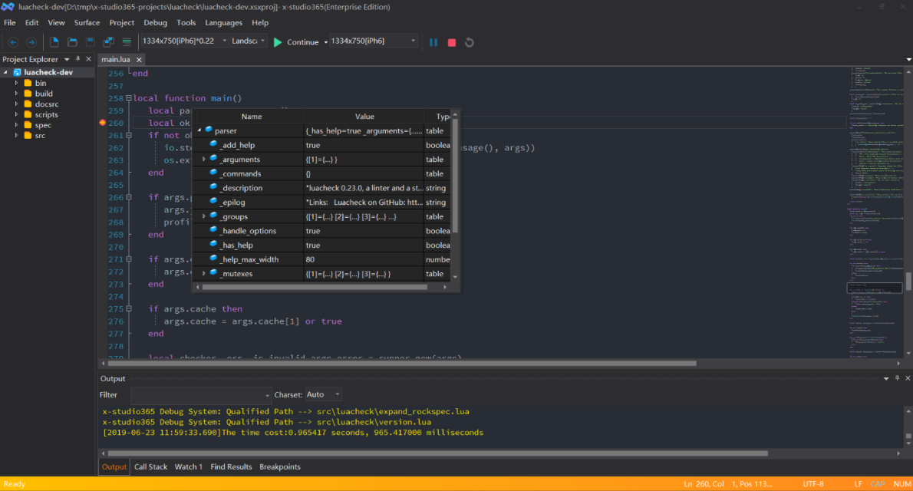Collapse the main function fold at line 258
The width and height of the screenshot is (913, 491).
128,98
